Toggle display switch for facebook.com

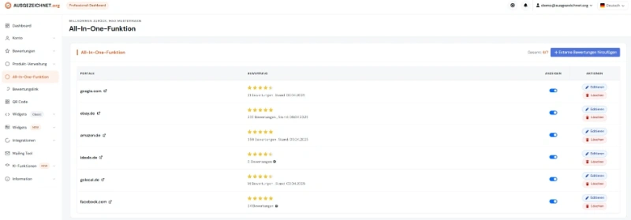pos(553,201)
